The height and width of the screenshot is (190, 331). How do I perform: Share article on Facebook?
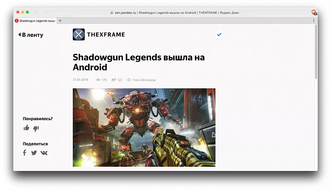pos(24,153)
